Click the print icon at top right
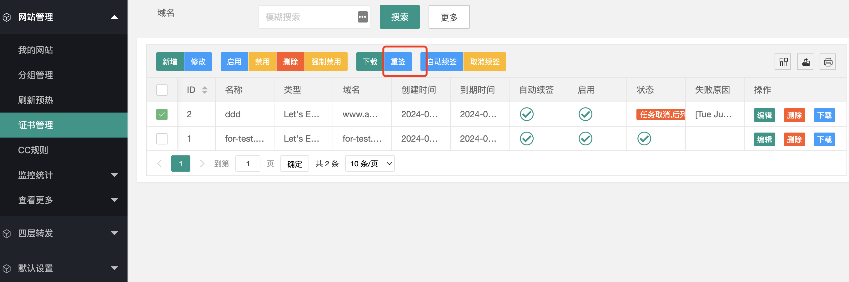The width and height of the screenshot is (849, 282). coord(827,61)
